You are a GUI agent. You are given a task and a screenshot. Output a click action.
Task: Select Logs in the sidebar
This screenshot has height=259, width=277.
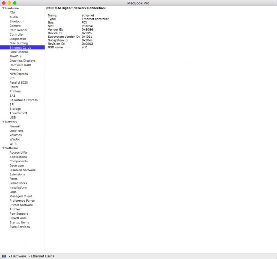[13, 192]
